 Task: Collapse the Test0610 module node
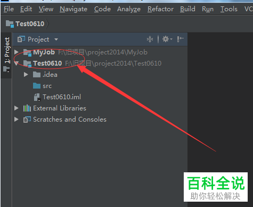(17, 63)
